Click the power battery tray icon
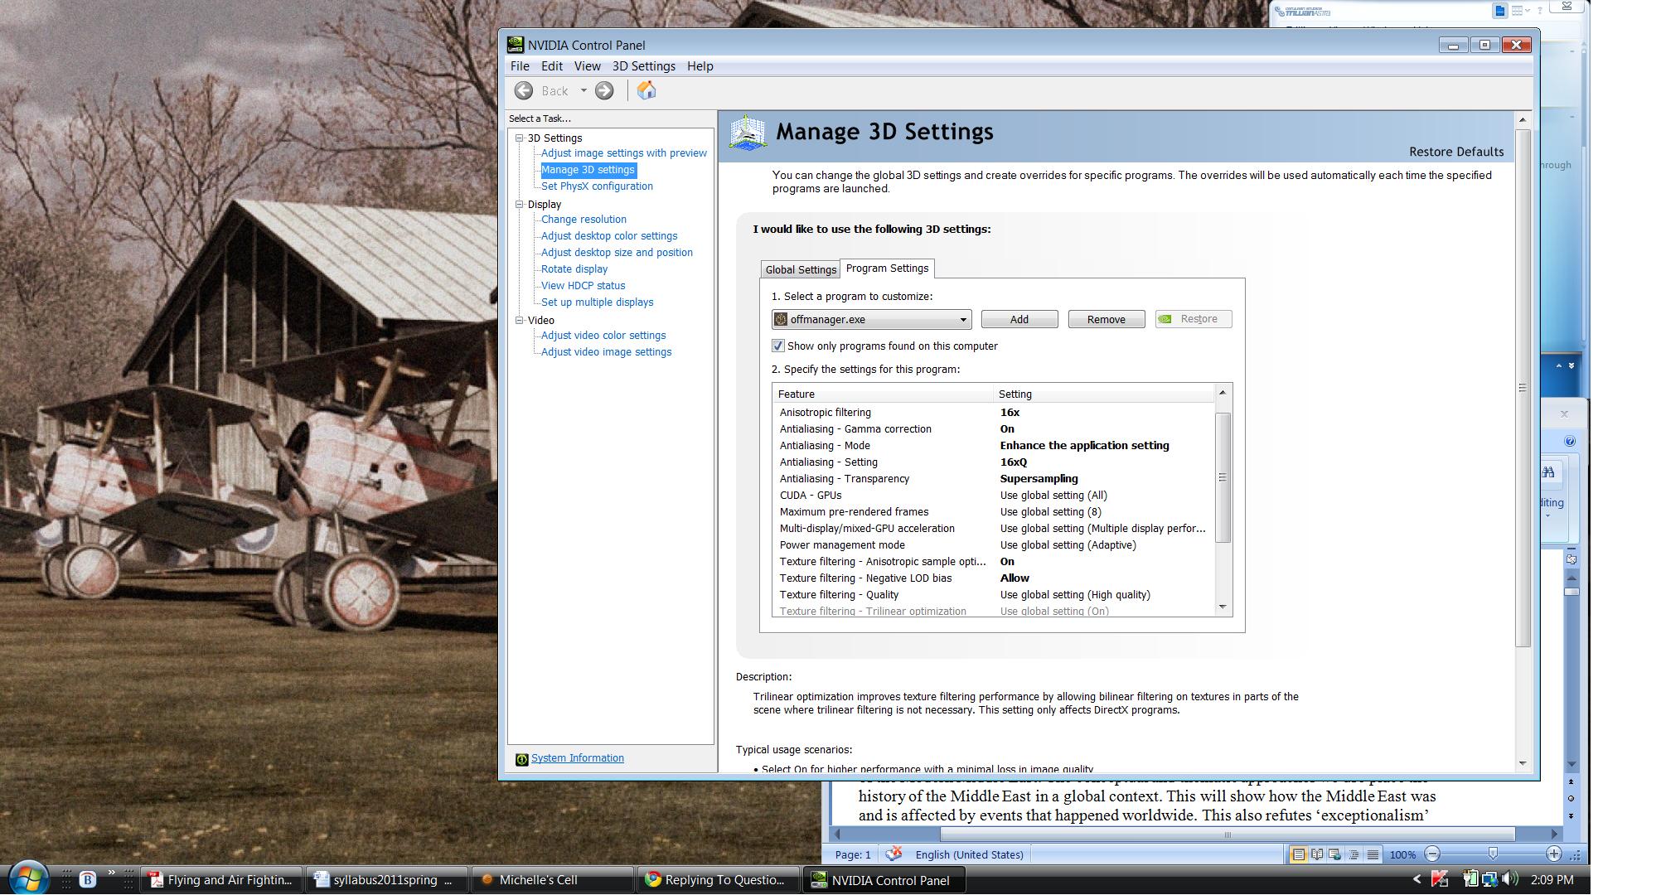The image size is (1661, 895). 1470,879
